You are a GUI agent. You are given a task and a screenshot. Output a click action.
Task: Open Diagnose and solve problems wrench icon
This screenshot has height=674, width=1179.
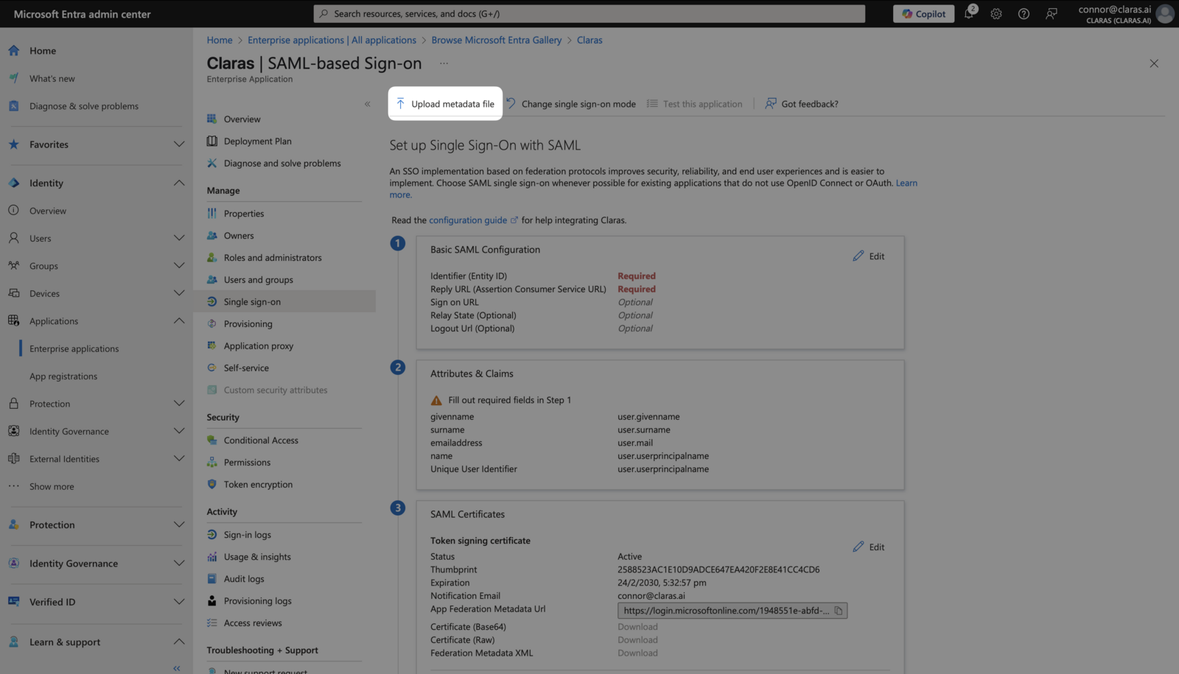pyautogui.click(x=212, y=164)
